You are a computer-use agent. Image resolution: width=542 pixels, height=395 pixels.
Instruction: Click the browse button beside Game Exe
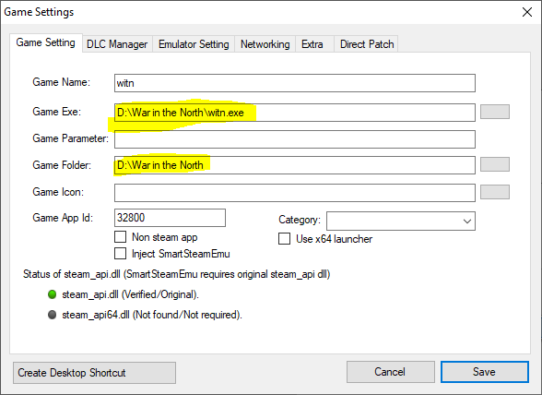point(495,112)
